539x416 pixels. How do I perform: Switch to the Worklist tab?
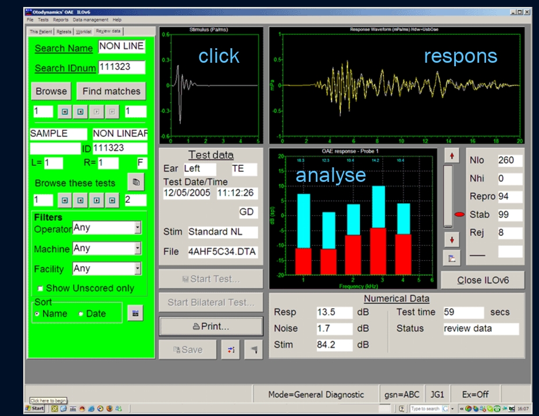(84, 31)
